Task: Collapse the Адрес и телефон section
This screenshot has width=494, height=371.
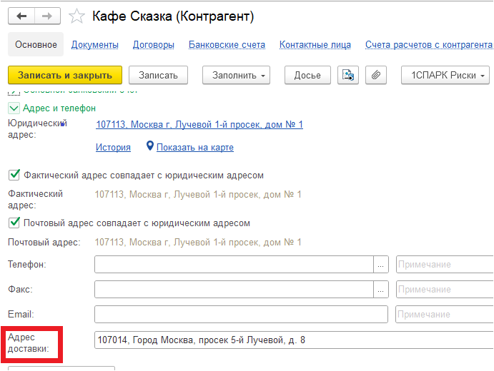Action: pyautogui.click(x=14, y=108)
